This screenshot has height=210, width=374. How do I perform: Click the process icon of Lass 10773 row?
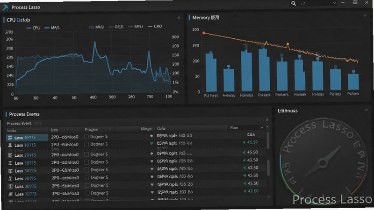click(x=10, y=194)
